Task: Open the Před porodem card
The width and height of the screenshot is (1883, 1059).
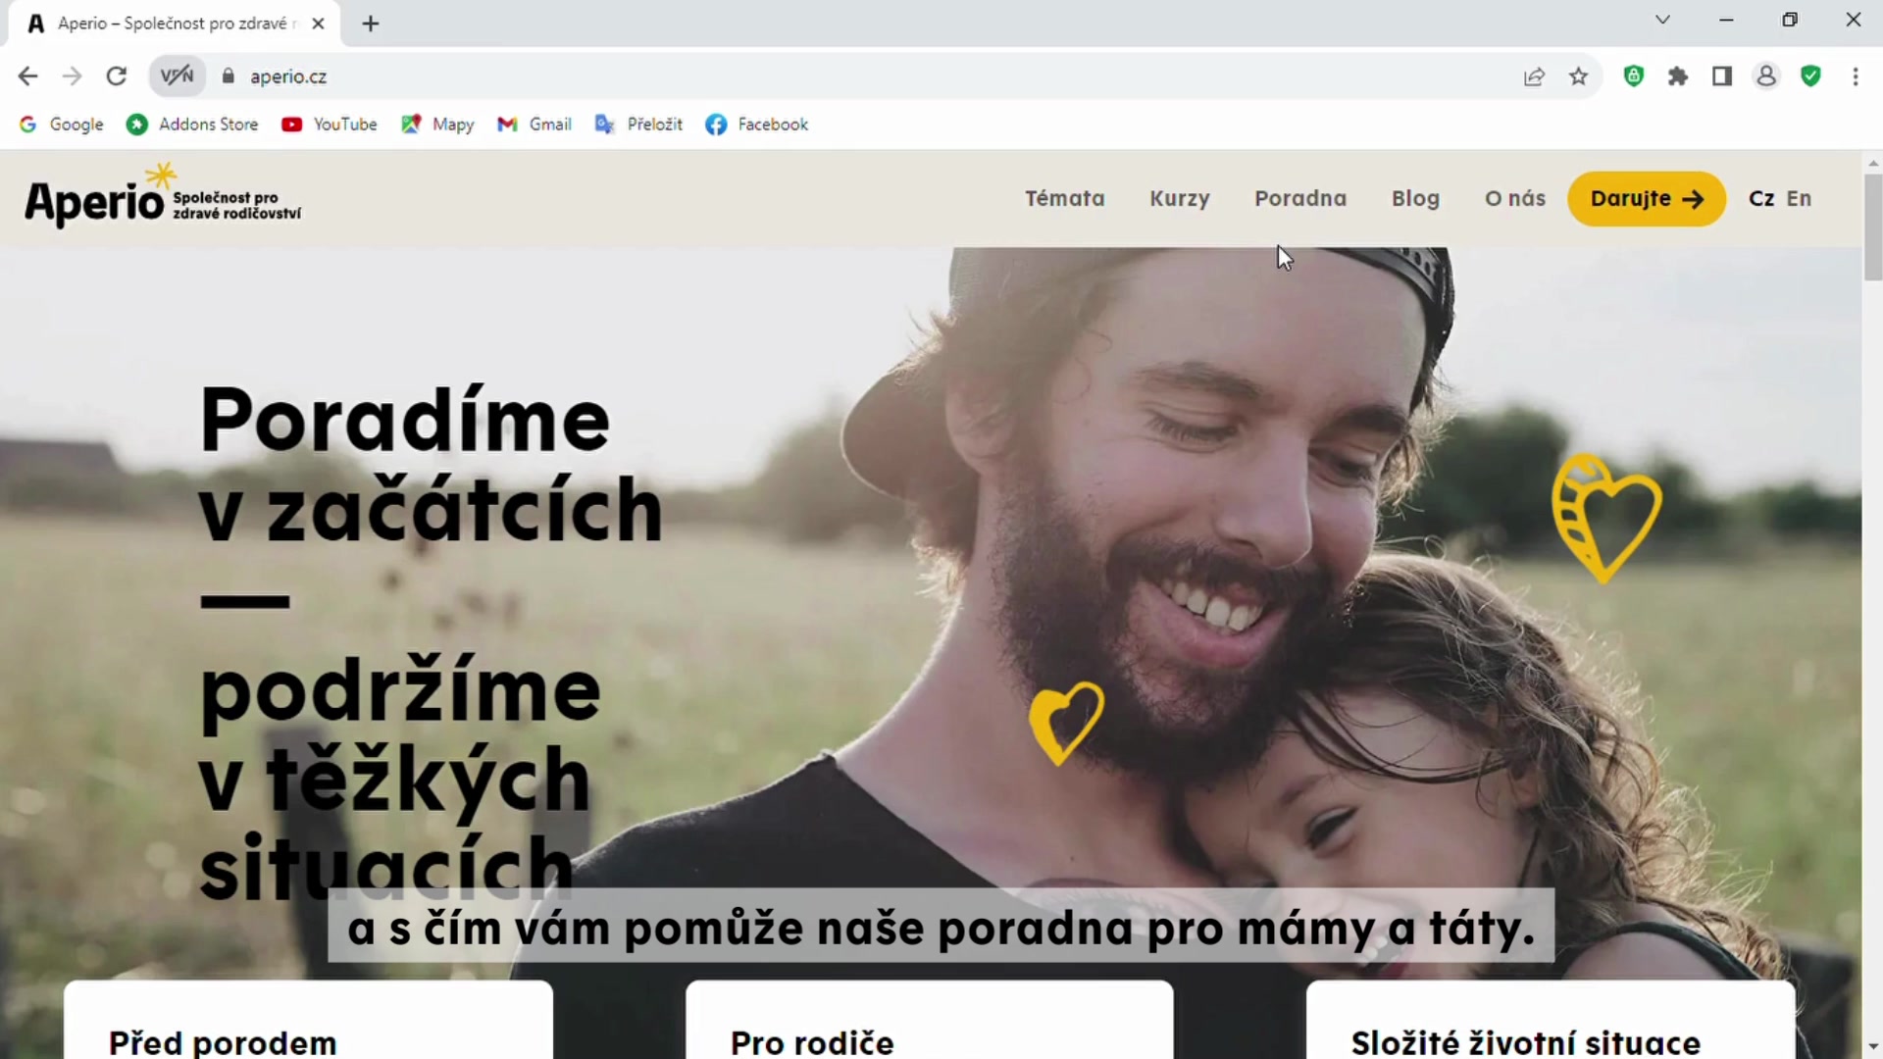Action: pos(308,1020)
